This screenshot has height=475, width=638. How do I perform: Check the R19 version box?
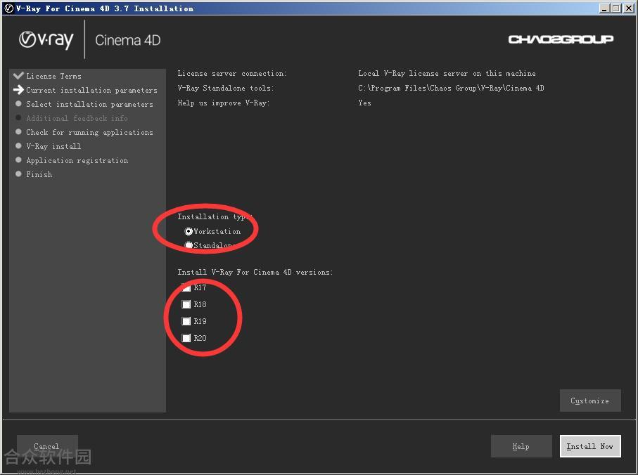[x=186, y=321]
